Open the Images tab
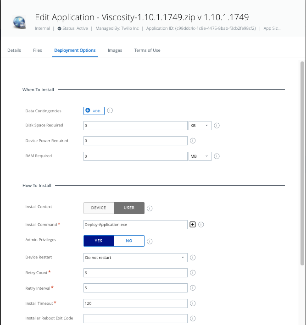This screenshot has height=325, width=306. click(115, 50)
